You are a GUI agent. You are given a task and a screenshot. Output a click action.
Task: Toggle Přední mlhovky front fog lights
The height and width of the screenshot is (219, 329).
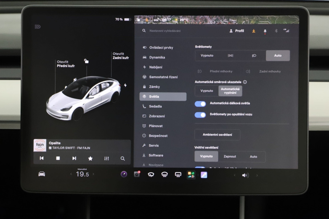215,71
